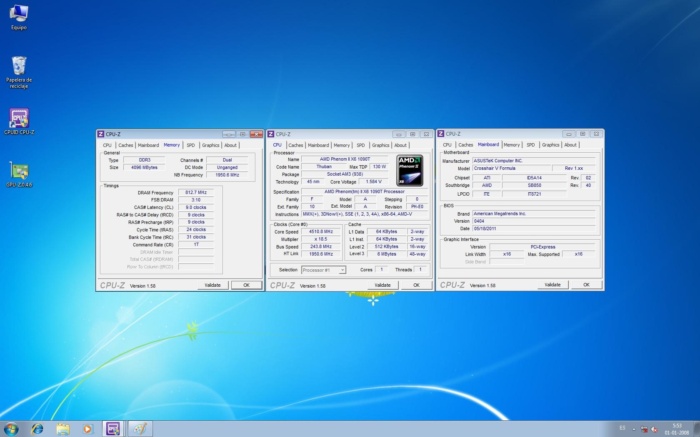Click the Southbridge value SB850
This screenshot has width=700, height=437.
pos(534,186)
